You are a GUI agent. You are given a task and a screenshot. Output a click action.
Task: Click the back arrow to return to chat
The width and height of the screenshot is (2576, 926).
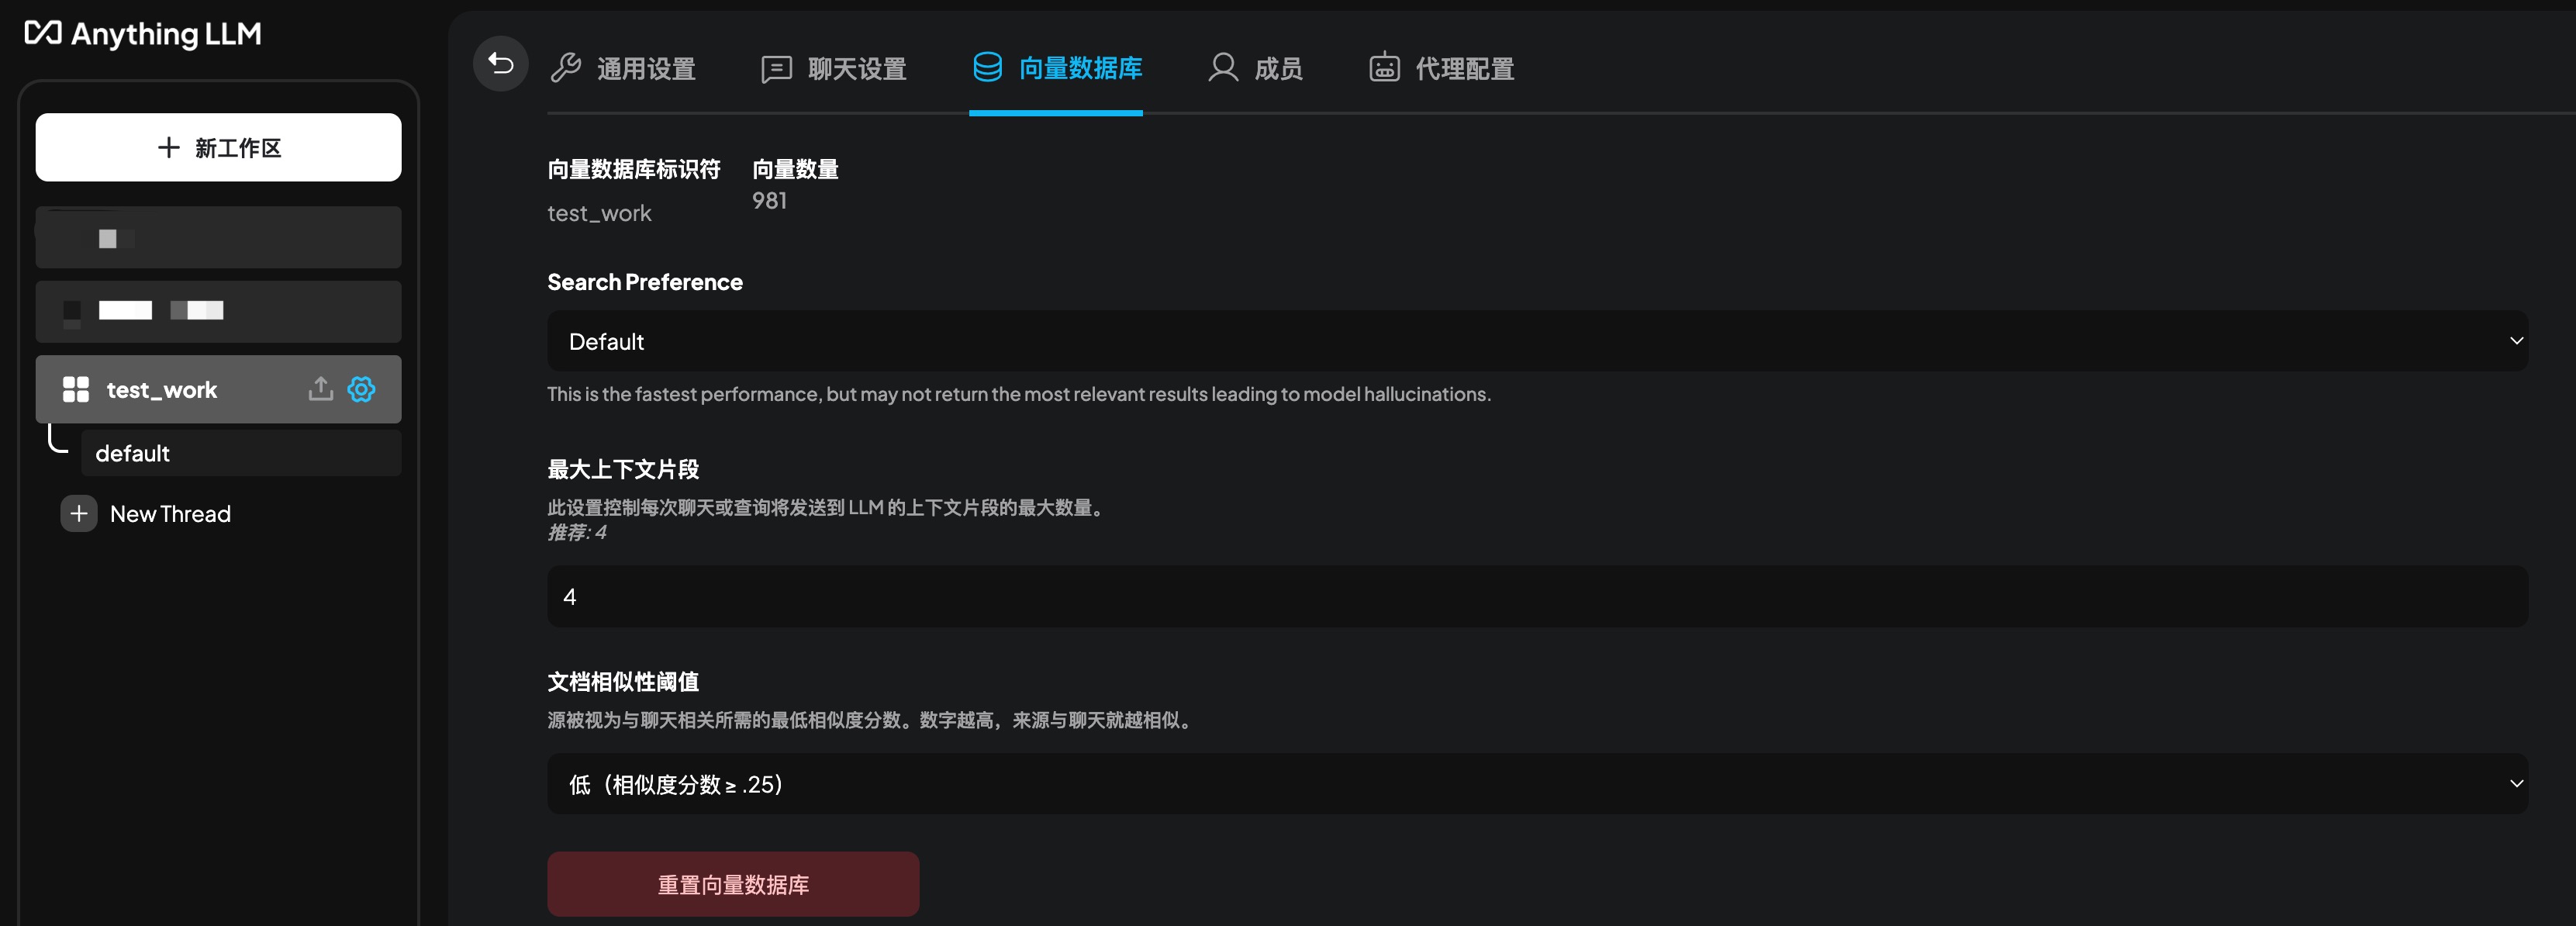point(500,63)
